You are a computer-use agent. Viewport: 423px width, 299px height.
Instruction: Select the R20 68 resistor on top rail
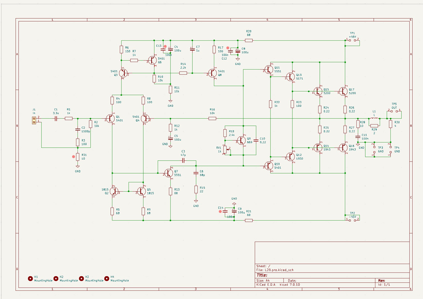click(x=249, y=40)
